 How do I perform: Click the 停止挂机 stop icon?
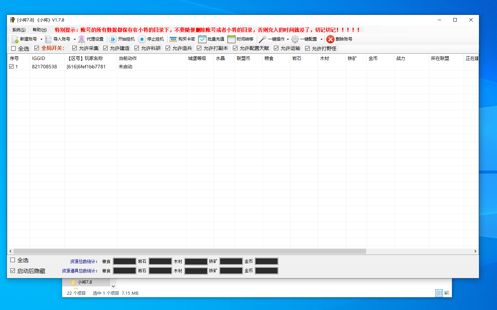point(142,39)
